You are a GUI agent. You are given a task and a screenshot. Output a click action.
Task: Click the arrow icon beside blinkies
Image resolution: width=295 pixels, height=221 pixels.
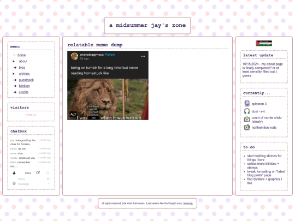point(15,86)
